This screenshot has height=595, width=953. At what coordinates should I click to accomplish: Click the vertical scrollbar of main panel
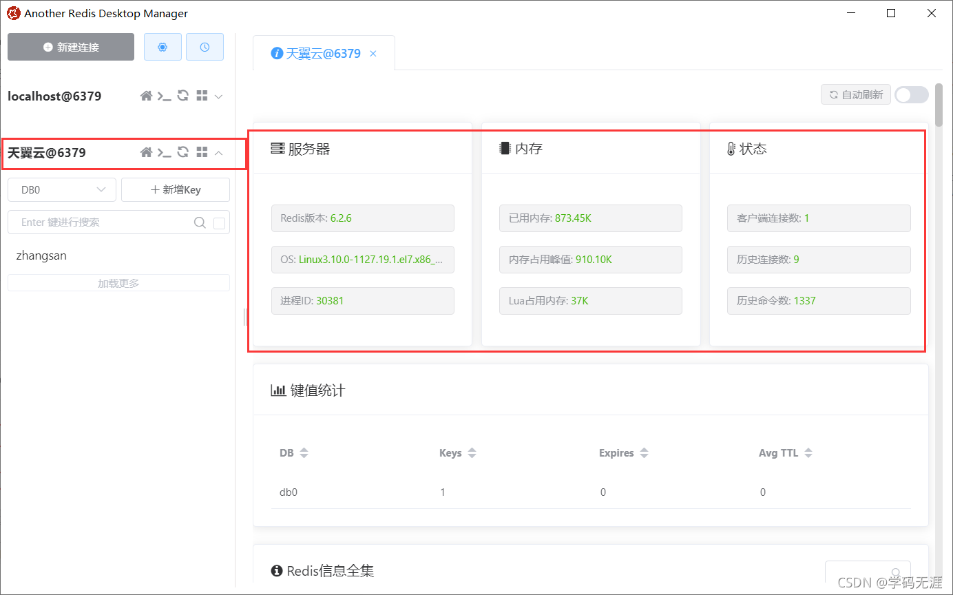(939, 106)
